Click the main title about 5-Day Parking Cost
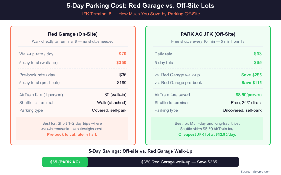 pos(140,6)
